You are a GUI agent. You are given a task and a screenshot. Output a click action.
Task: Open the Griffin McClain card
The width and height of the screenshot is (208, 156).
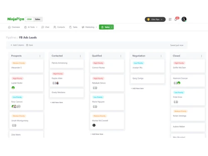188,66
